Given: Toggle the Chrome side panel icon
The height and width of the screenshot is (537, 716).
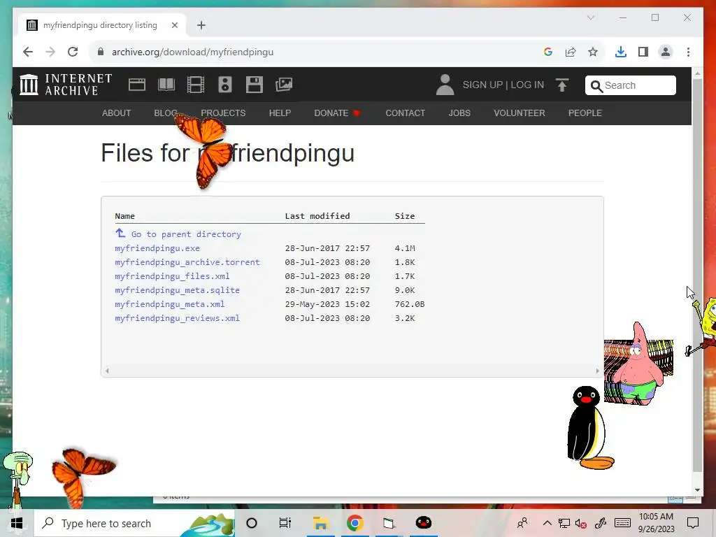Looking at the screenshot, I should coord(643,52).
